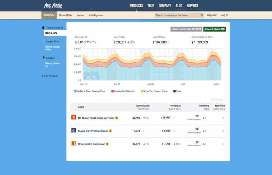This screenshot has width=272, height=175.
Task: Select the Demo_iOS account
Action: pos(55,33)
